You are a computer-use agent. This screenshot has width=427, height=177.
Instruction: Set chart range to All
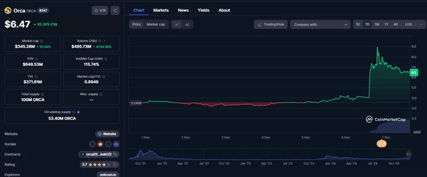pyautogui.click(x=395, y=24)
